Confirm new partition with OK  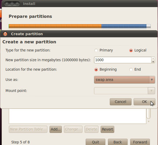pyautogui.click(x=144, y=102)
